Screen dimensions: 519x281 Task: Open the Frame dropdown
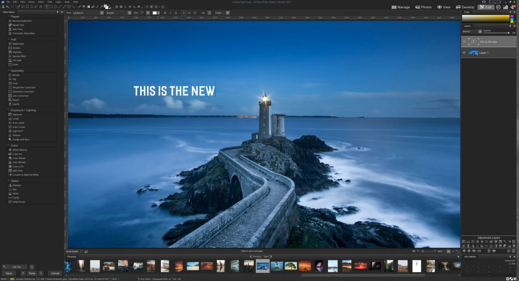[227, 13]
